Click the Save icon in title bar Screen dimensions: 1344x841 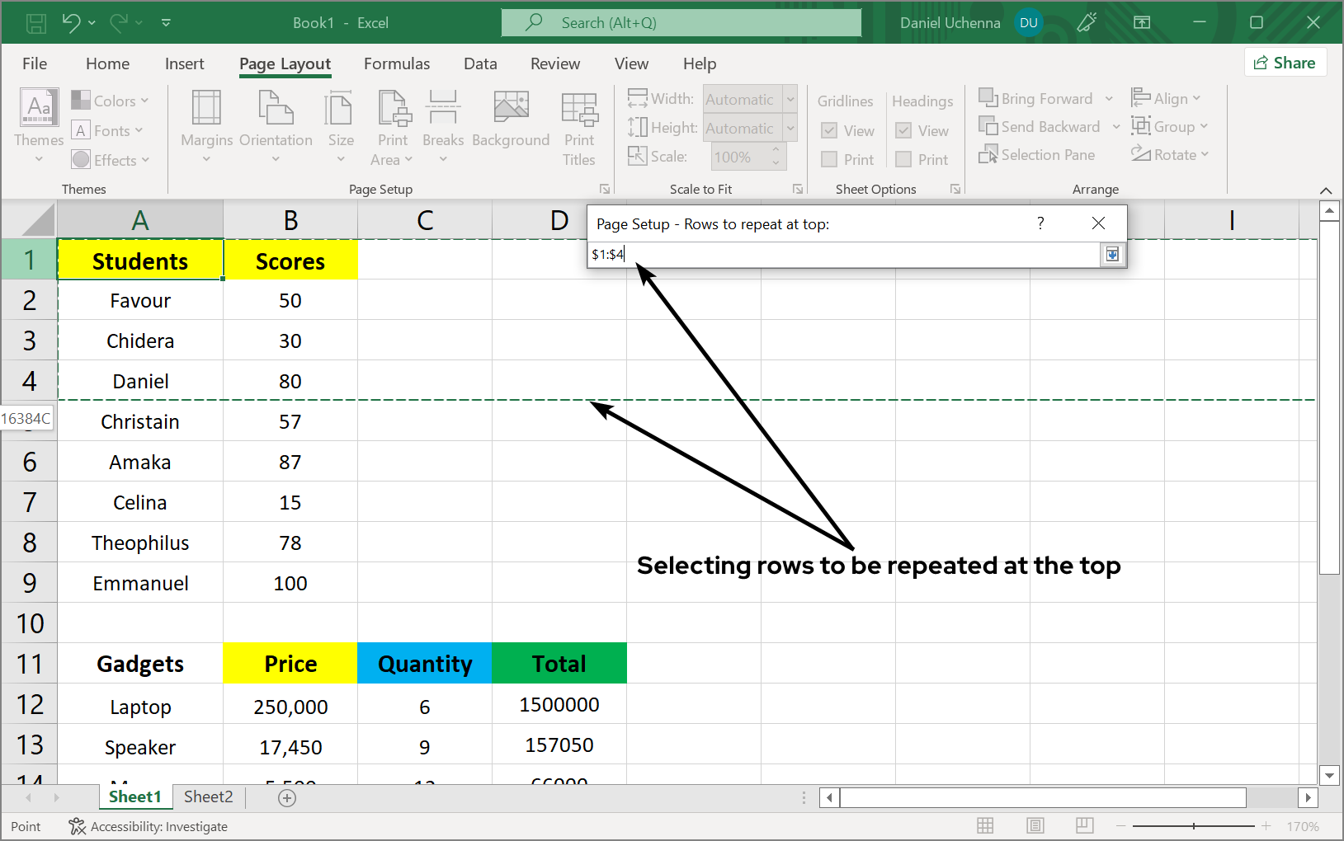pos(36,23)
